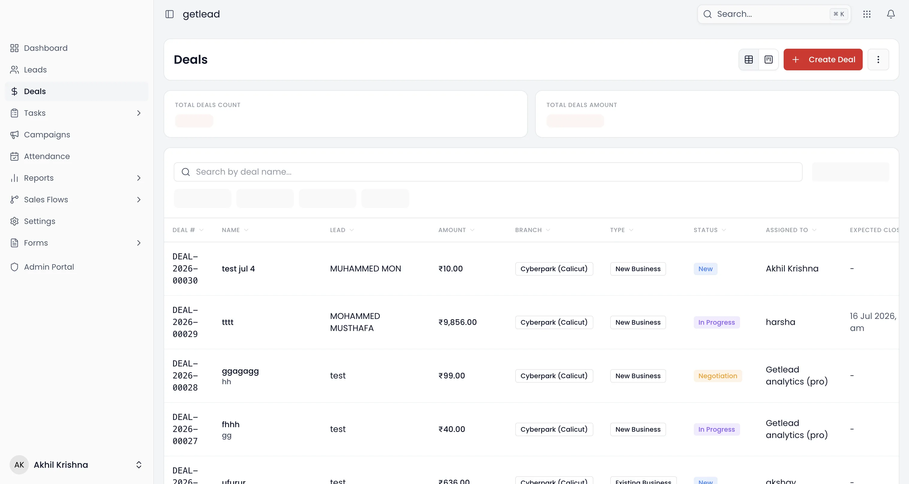
Task: Click the Total Deals Count card
Action: point(345,114)
